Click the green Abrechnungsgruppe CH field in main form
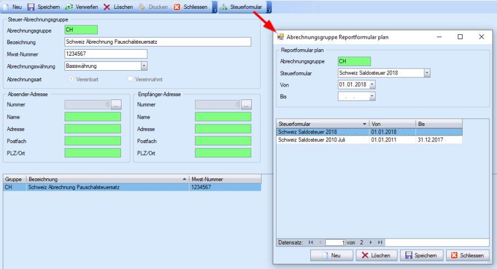497x269 pixels. point(81,30)
